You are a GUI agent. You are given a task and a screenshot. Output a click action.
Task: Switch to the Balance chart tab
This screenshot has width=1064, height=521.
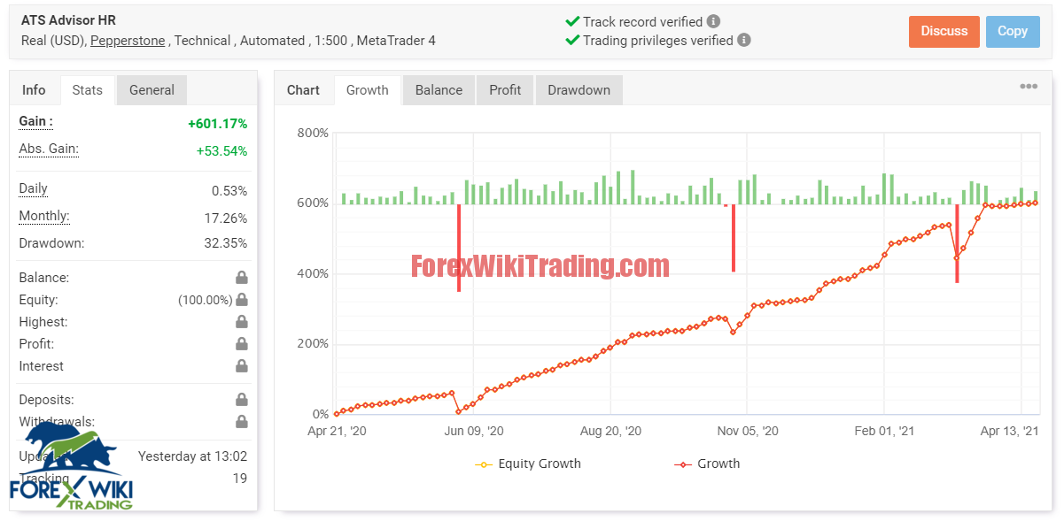pyautogui.click(x=438, y=89)
